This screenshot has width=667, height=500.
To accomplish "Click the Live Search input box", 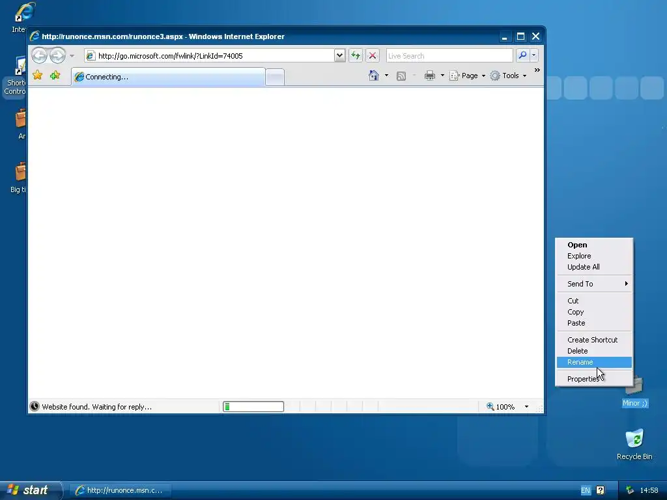I will [x=449, y=56].
